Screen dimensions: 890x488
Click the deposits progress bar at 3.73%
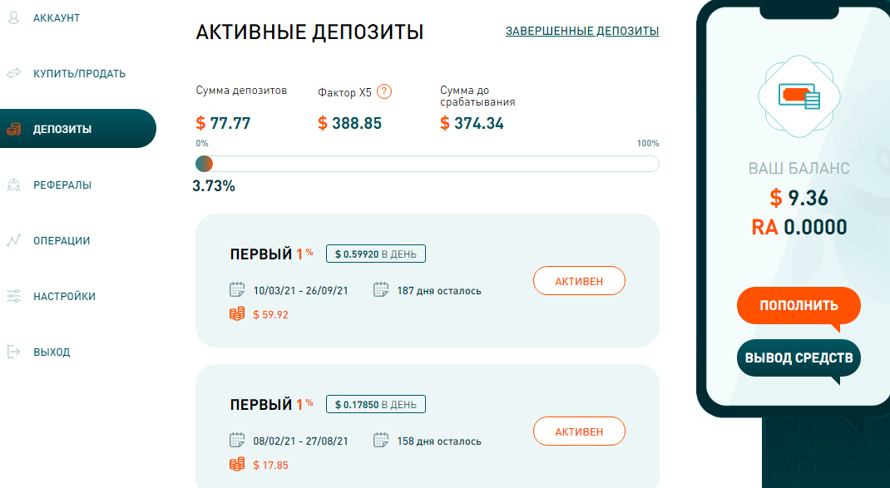[205, 164]
